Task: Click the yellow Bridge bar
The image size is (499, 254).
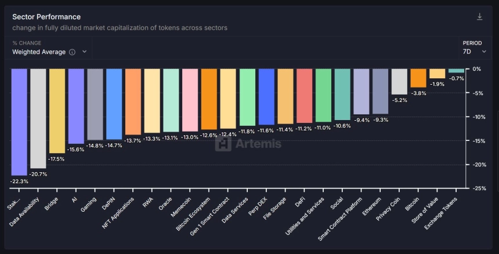Action: [57, 111]
